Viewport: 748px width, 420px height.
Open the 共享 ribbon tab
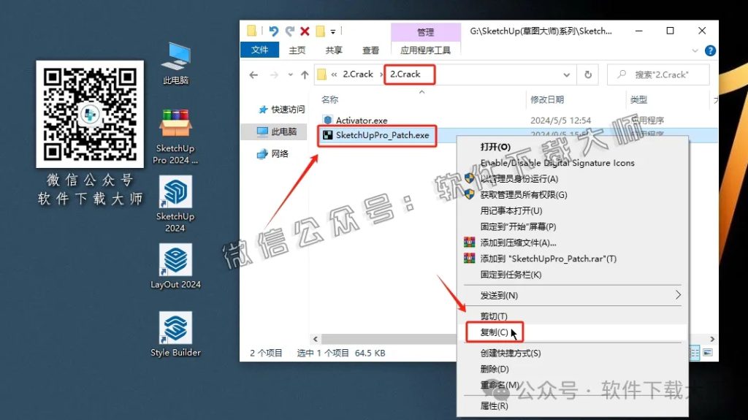point(333,50)
